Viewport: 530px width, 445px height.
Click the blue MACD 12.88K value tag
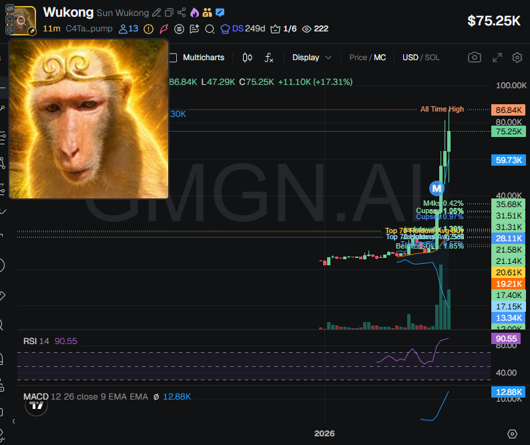(x=509, y=392)
